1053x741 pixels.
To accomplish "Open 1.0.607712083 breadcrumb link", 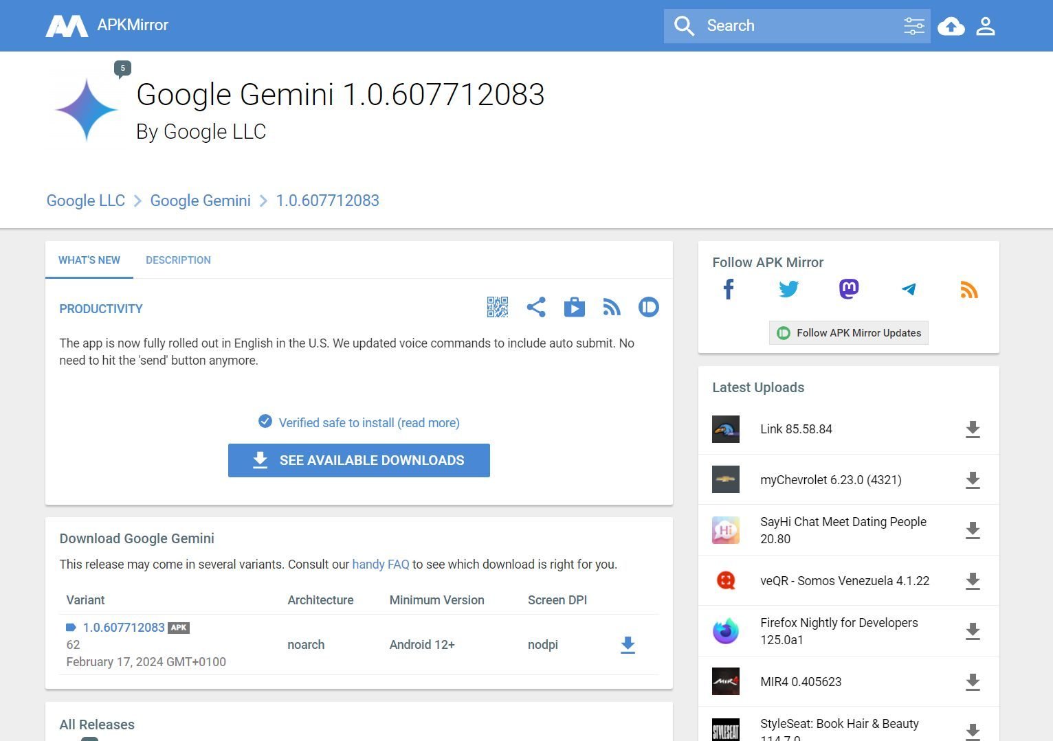I will tap(328, 201).
